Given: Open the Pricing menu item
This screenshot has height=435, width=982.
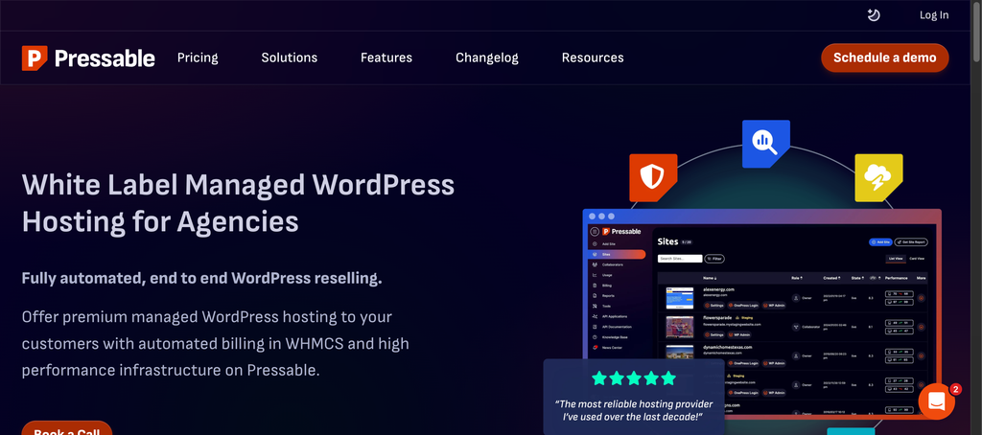Looking at the screenshot, I should tap(198, 57).
